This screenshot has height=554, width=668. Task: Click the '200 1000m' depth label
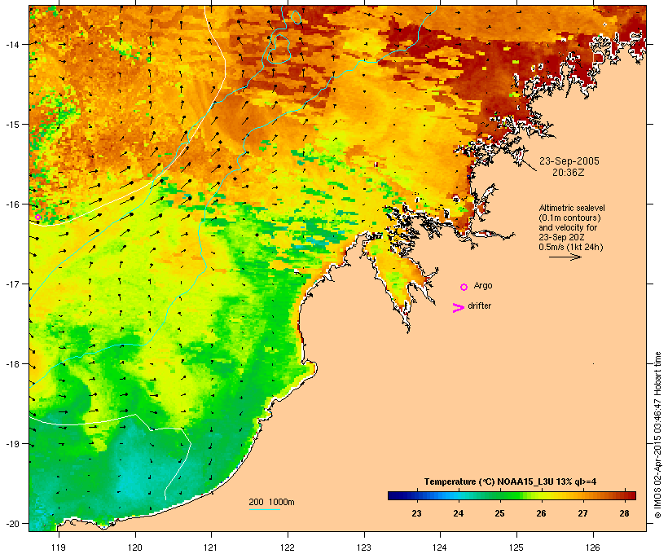tap(271, 502)
